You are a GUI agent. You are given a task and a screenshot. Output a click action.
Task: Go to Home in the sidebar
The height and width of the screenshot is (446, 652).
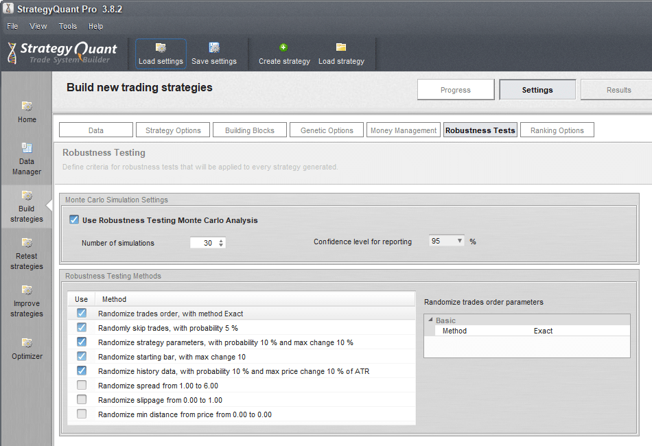click(x=27, y=112)
